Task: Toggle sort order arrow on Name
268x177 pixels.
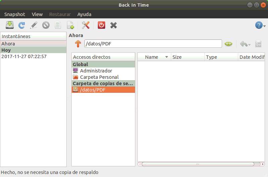Action: tap(166, 57)
